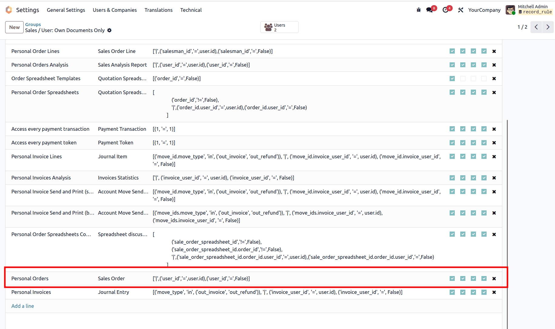Delete the Order Spreadsheet Templates rule
The width and height of the screenshot is (555, 329).
point(494,78)
